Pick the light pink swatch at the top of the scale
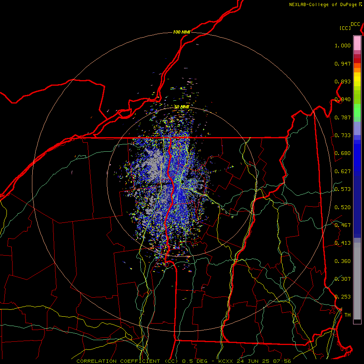This screenshot has height=364, width=364. (x=357, y=43)
